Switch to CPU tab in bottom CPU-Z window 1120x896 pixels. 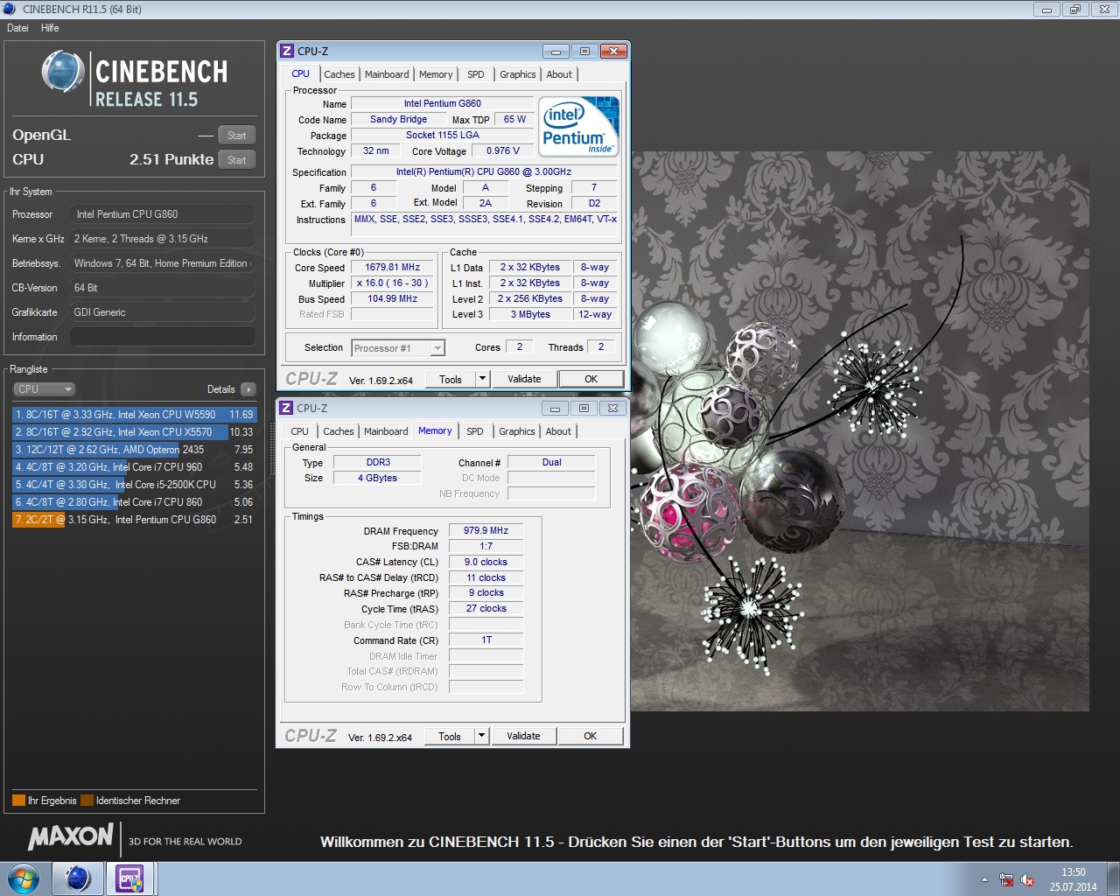299,431
